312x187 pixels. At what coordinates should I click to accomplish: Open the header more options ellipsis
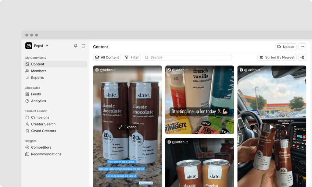pyautogui.click(x=302, y=47)
